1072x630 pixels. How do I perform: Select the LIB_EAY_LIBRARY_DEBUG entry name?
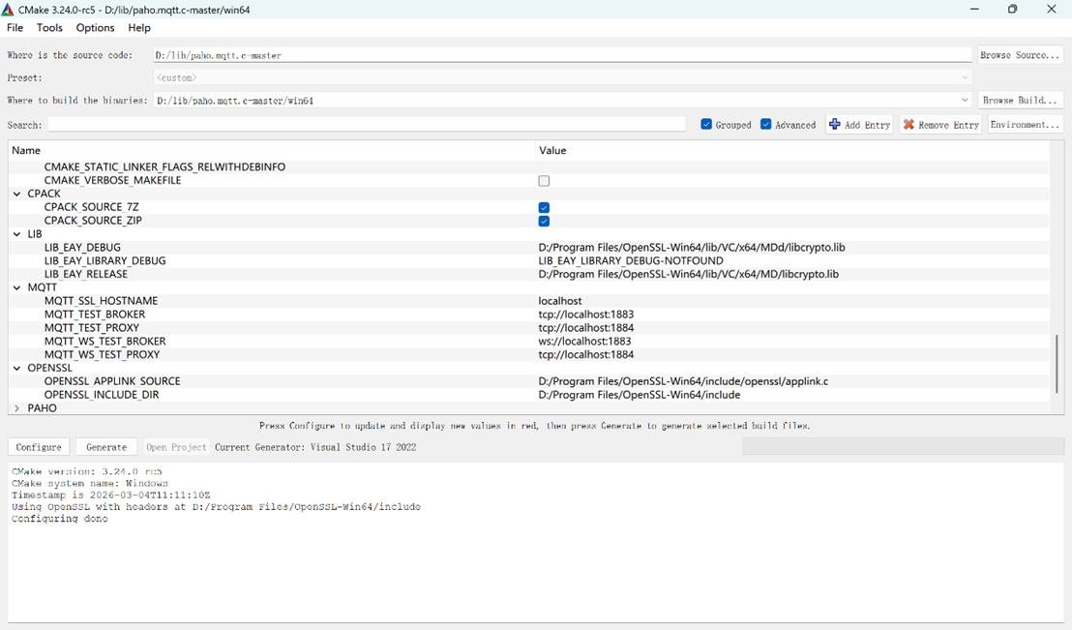[x=105, y=260]
